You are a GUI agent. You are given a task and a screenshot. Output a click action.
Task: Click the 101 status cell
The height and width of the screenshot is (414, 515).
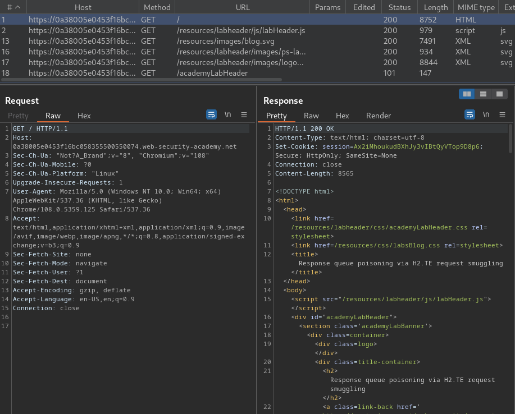tap(389, 73)
